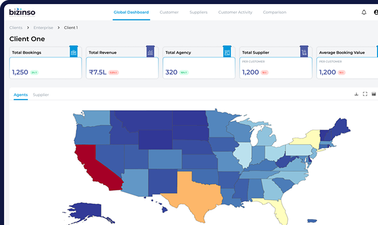378x225 pixels.
Task: Click the Total Agency value 320
Action: 171,72
